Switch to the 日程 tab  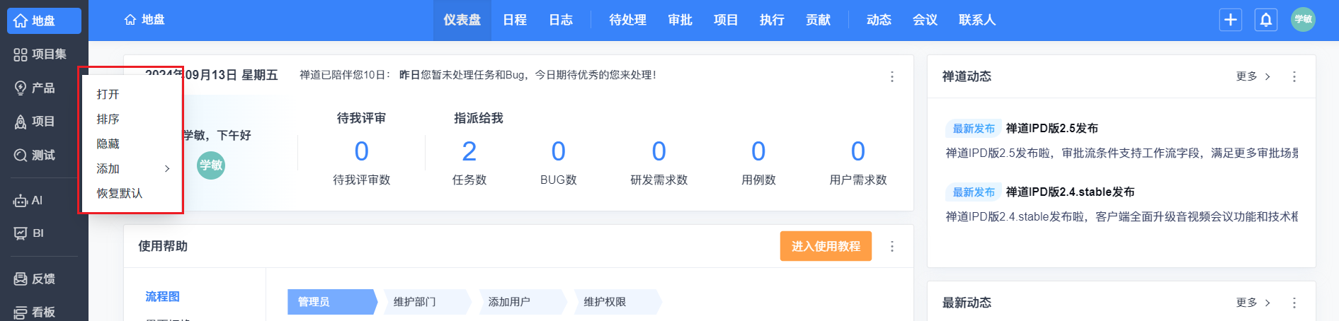tap(515, 20)
